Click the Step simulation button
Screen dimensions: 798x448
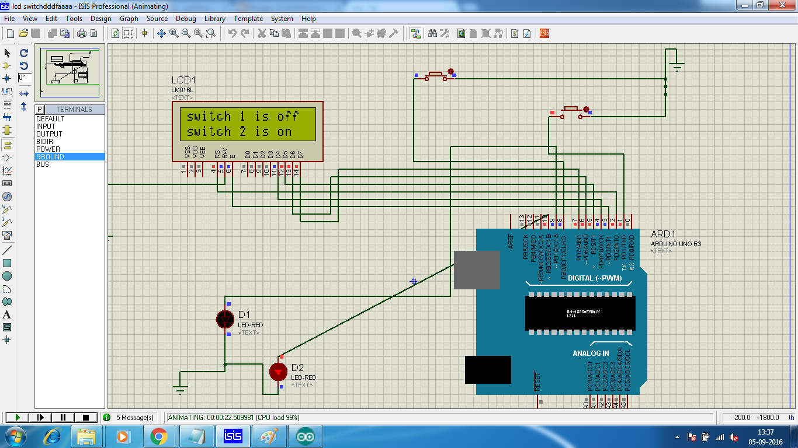(40, 418)
